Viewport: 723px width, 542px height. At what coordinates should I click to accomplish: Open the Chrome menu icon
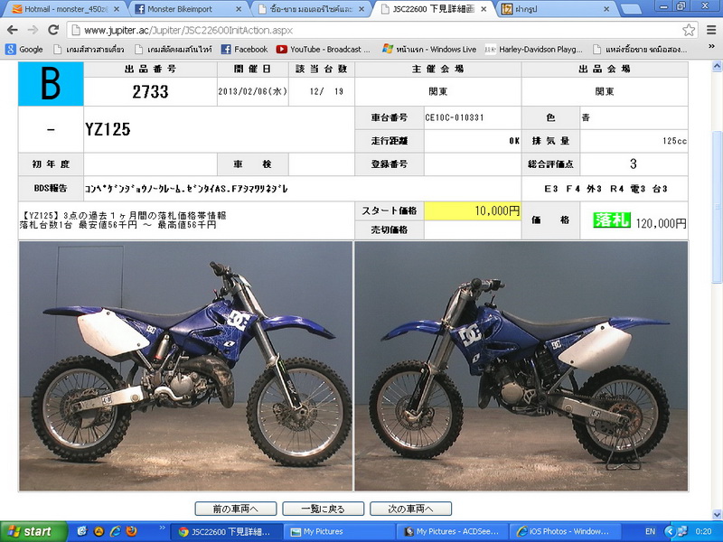click(x=711, y=31)
